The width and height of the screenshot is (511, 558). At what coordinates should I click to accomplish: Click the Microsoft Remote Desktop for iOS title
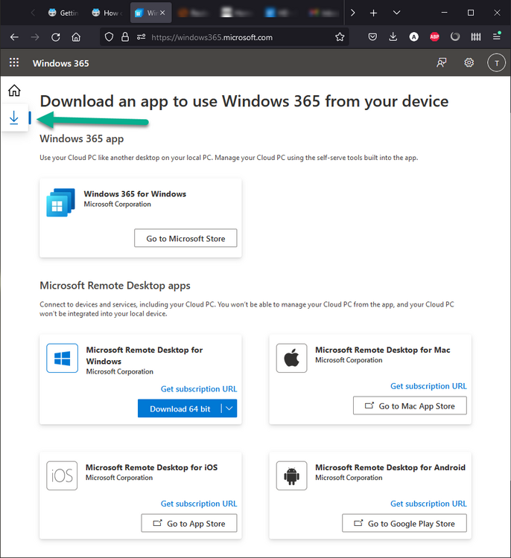[x=151, y=467]
